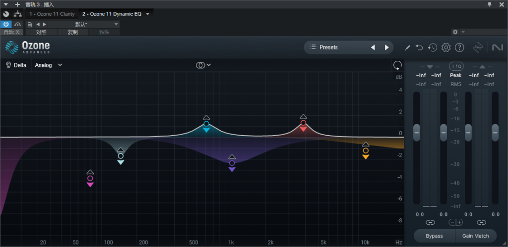Toggle the input channel link icon
This screenshot has height=247, width=508.
pyautogui.click(x=430, y=222)
